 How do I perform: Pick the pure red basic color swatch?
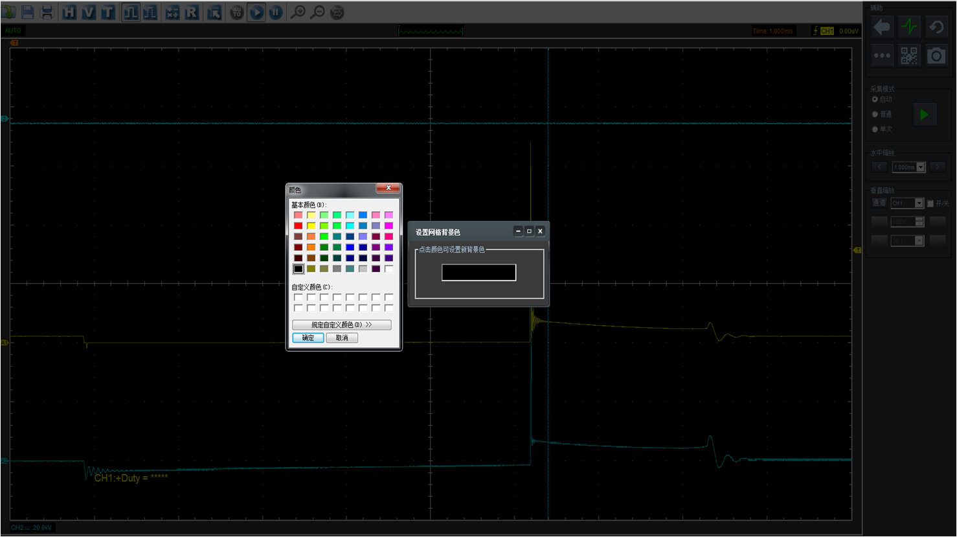(x=298, y=226)
